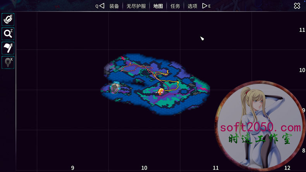Click grid row label 11 on right

[302, 30]
